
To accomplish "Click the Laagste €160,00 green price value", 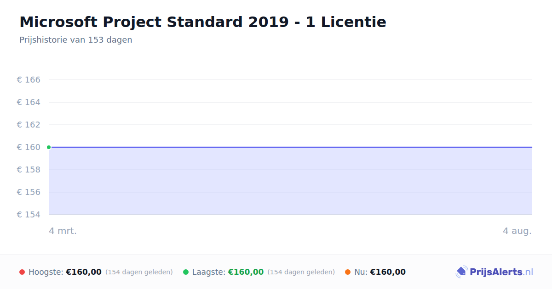I will 246,272.
